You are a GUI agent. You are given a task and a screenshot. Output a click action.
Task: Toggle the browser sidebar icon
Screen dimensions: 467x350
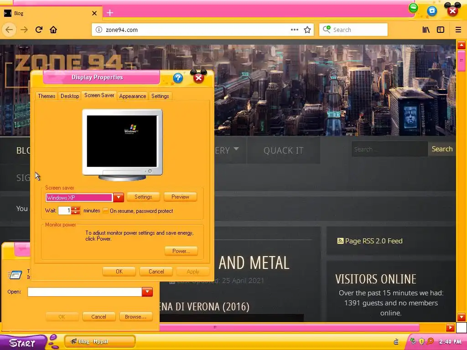point(441,30)
